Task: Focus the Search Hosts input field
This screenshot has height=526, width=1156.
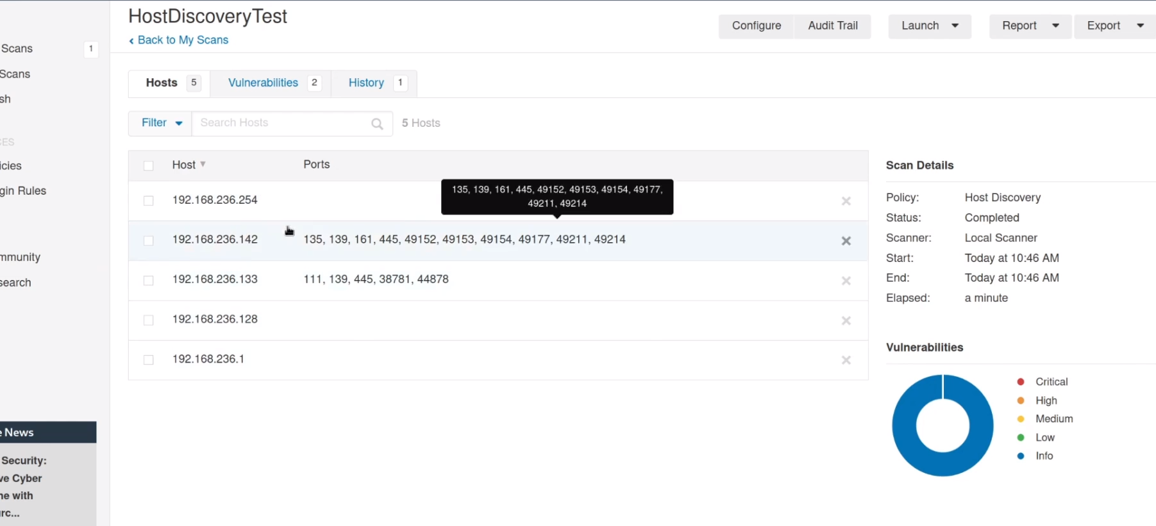Action: pyautogui.click(x=282, y=123)
